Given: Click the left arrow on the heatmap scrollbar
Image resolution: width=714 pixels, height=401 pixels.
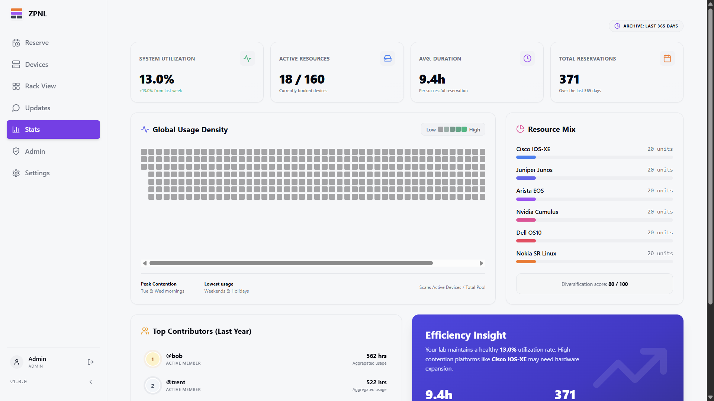Looking at the screenshot, I should pos(145,263).
